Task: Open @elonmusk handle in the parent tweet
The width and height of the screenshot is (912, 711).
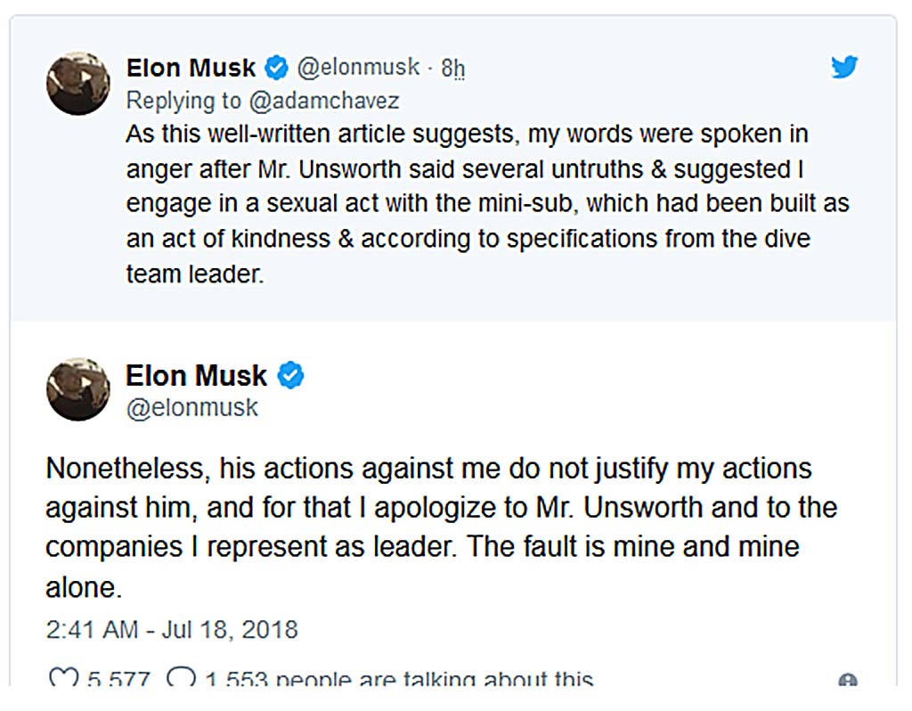Action: tap(358, 68)
